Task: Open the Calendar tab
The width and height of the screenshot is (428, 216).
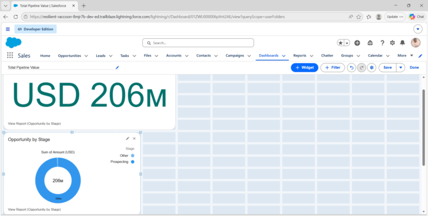Action: pos(375,55)
